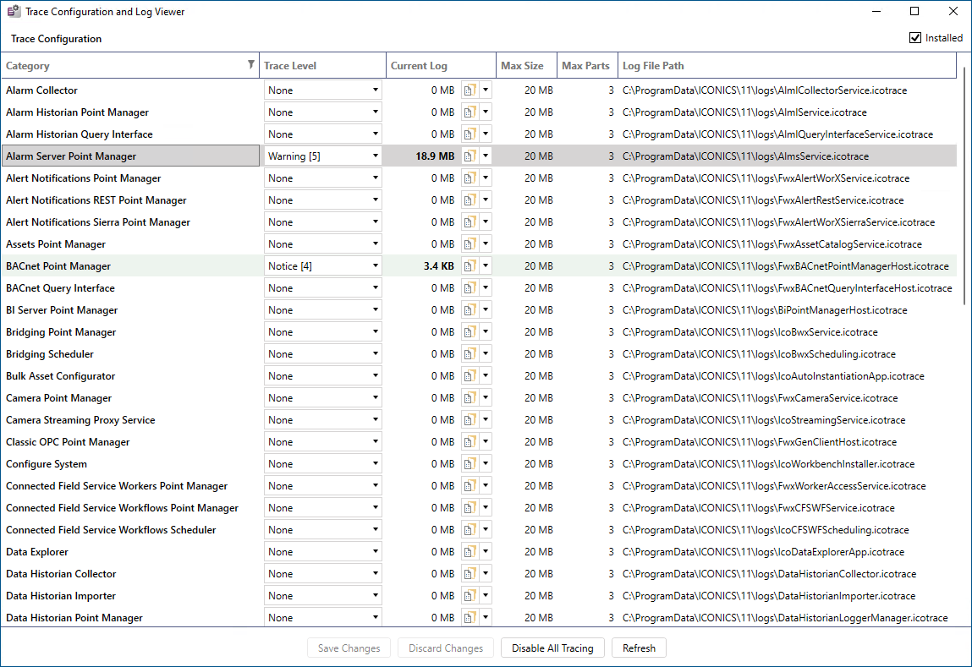
Task: Open log icon for Alert Notifications REST Point Manager
Action: click(470, 200)
